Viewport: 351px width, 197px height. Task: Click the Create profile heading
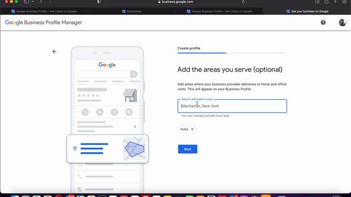(x=189, y=48)
